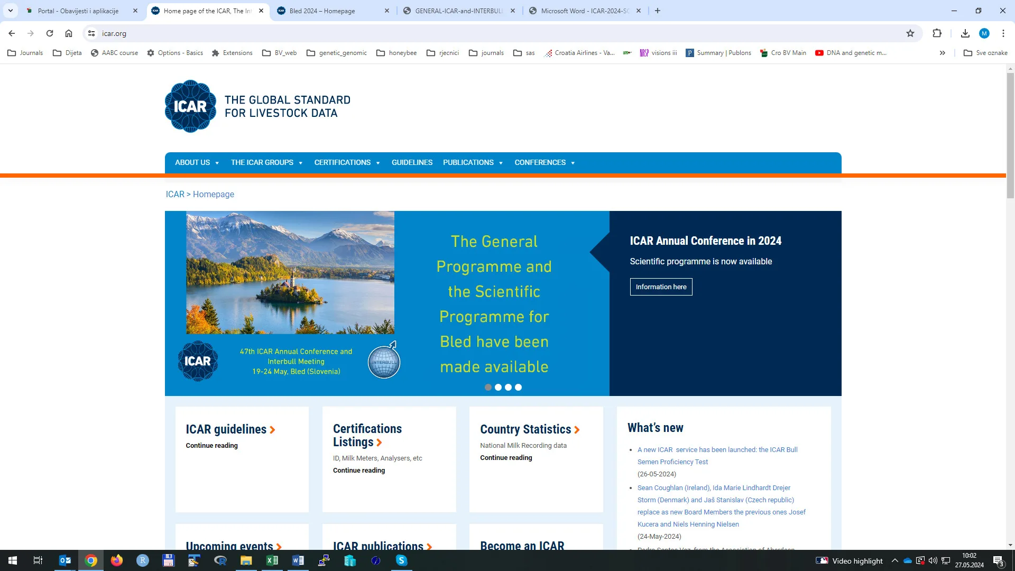
Task: Open Word from the taskbar
Action: [298, 560]
